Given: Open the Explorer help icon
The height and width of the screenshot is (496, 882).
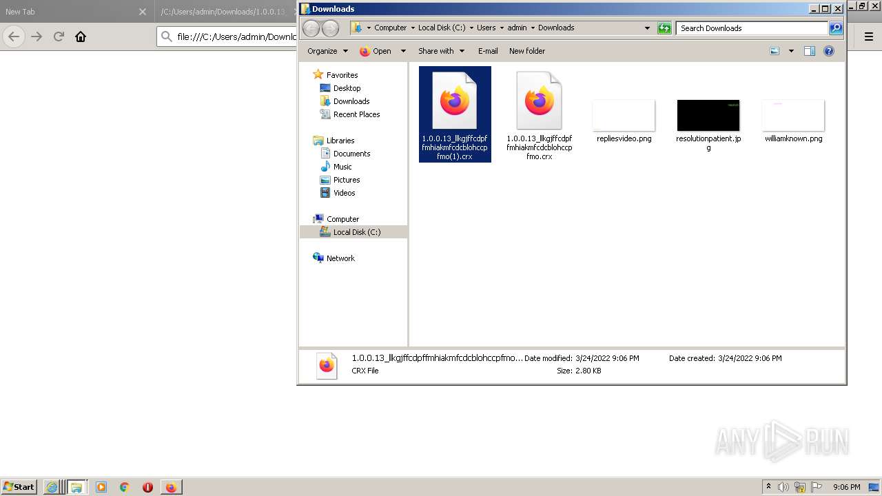Looking at the screenshot, I should [x=829, y=51].
